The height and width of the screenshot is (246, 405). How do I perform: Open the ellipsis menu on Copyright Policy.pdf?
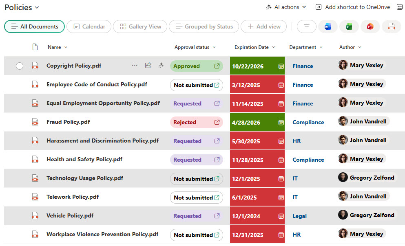(x=135, y=65)
